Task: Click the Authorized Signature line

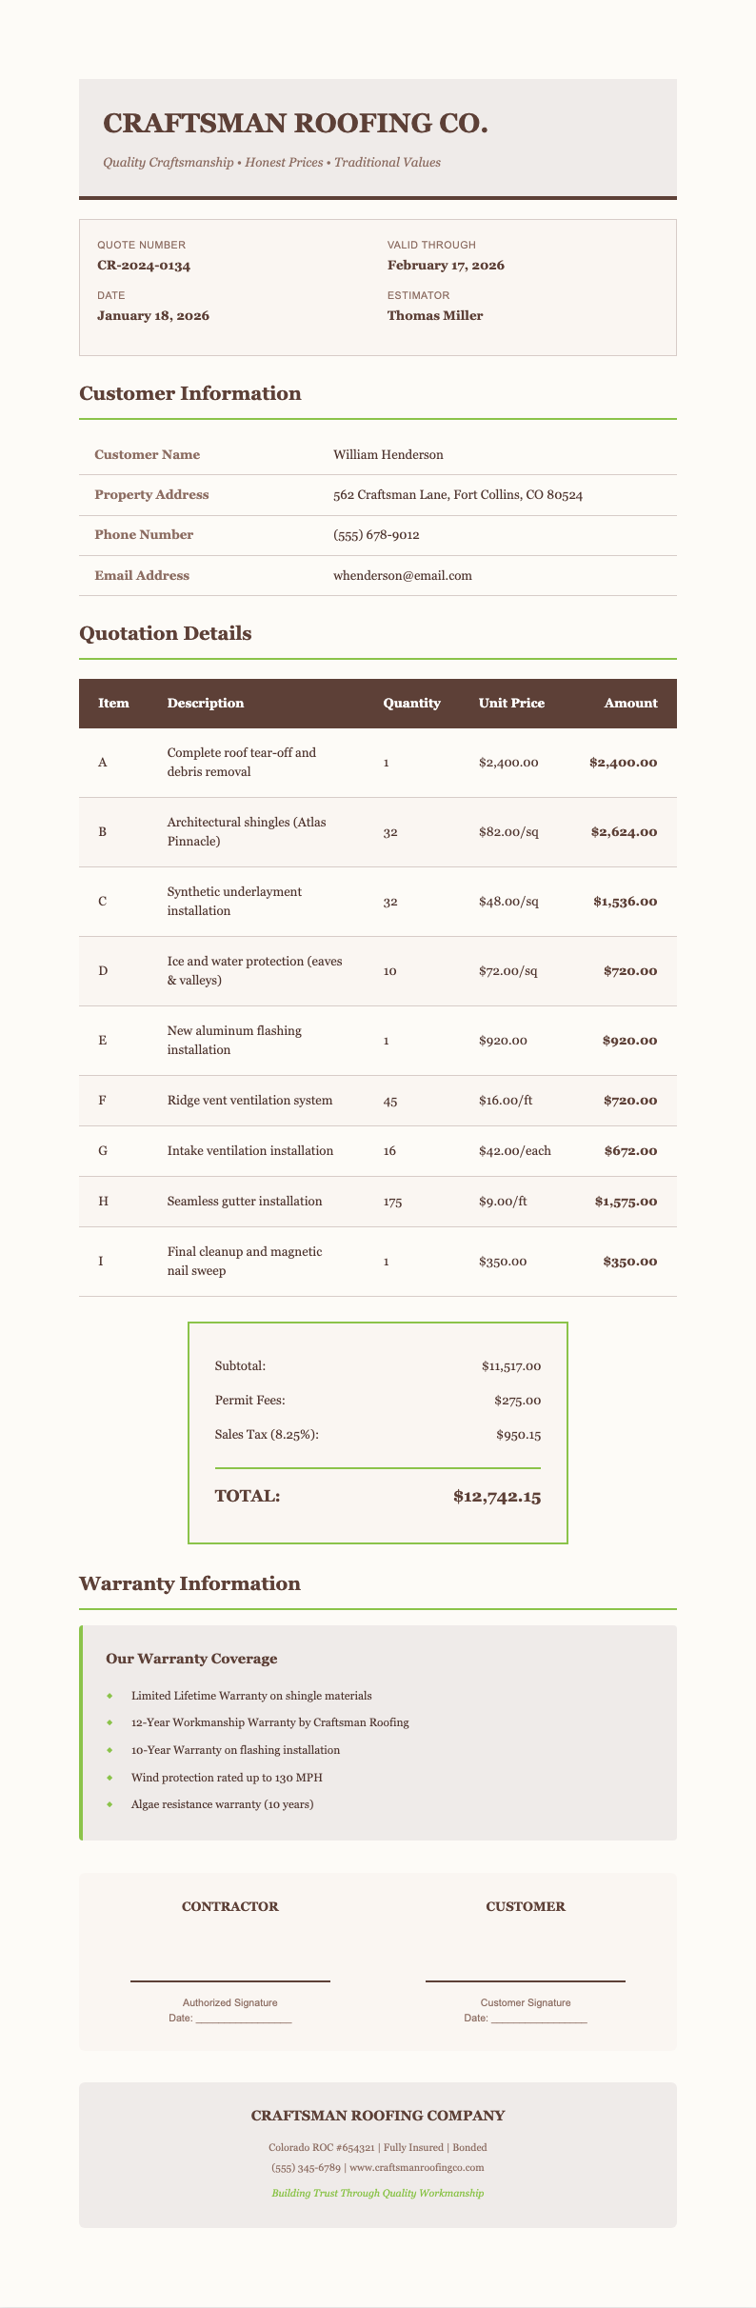Action: point(229,1980)
